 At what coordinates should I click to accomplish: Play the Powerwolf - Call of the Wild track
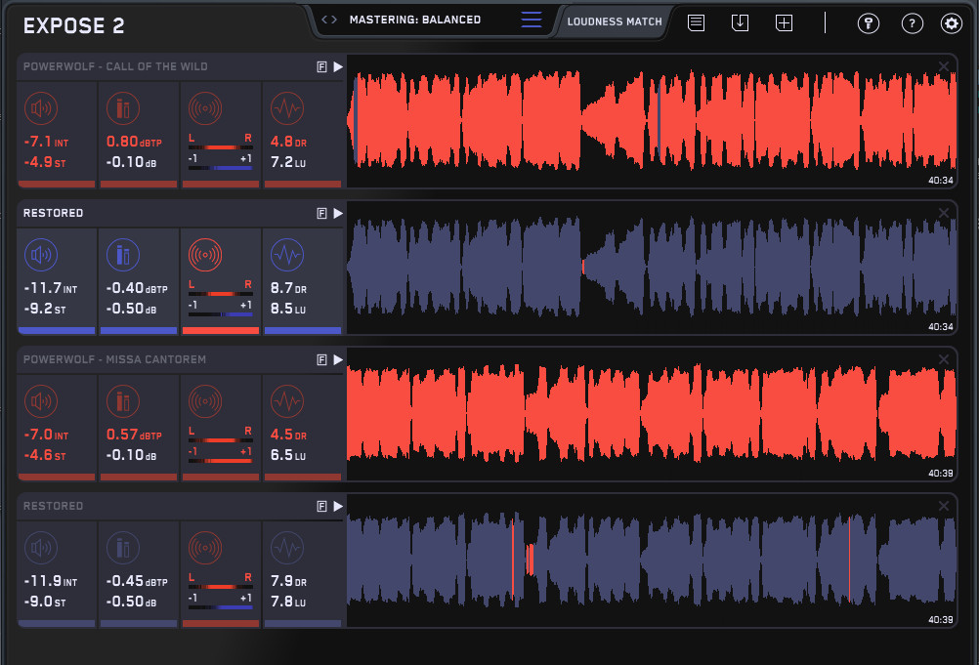click(x=338, y=66)
